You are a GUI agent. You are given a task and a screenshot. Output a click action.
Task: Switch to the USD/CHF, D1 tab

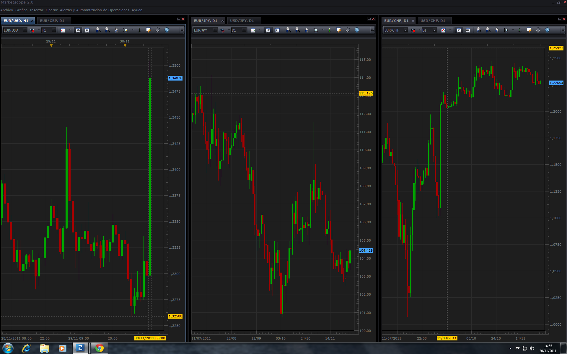click(433, 21)
